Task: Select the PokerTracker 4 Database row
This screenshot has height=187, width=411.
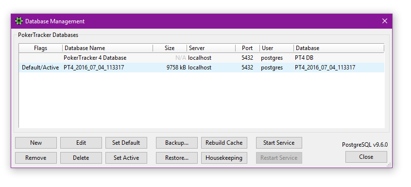Action: (x=202, y=58)
